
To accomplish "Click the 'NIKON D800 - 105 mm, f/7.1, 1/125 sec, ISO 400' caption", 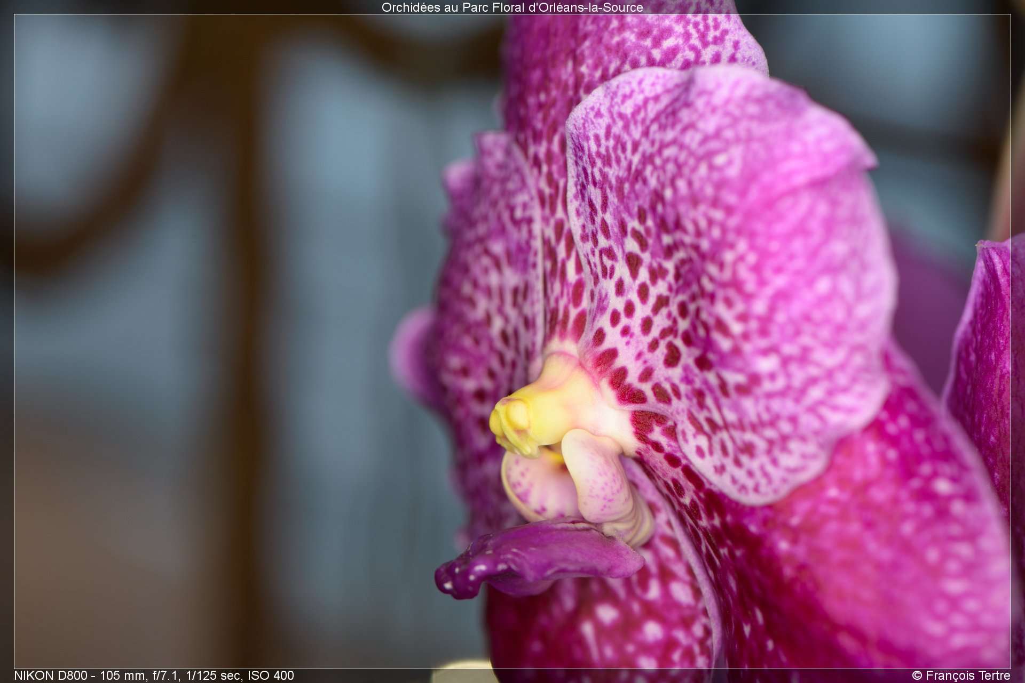I will pos(154,676).
